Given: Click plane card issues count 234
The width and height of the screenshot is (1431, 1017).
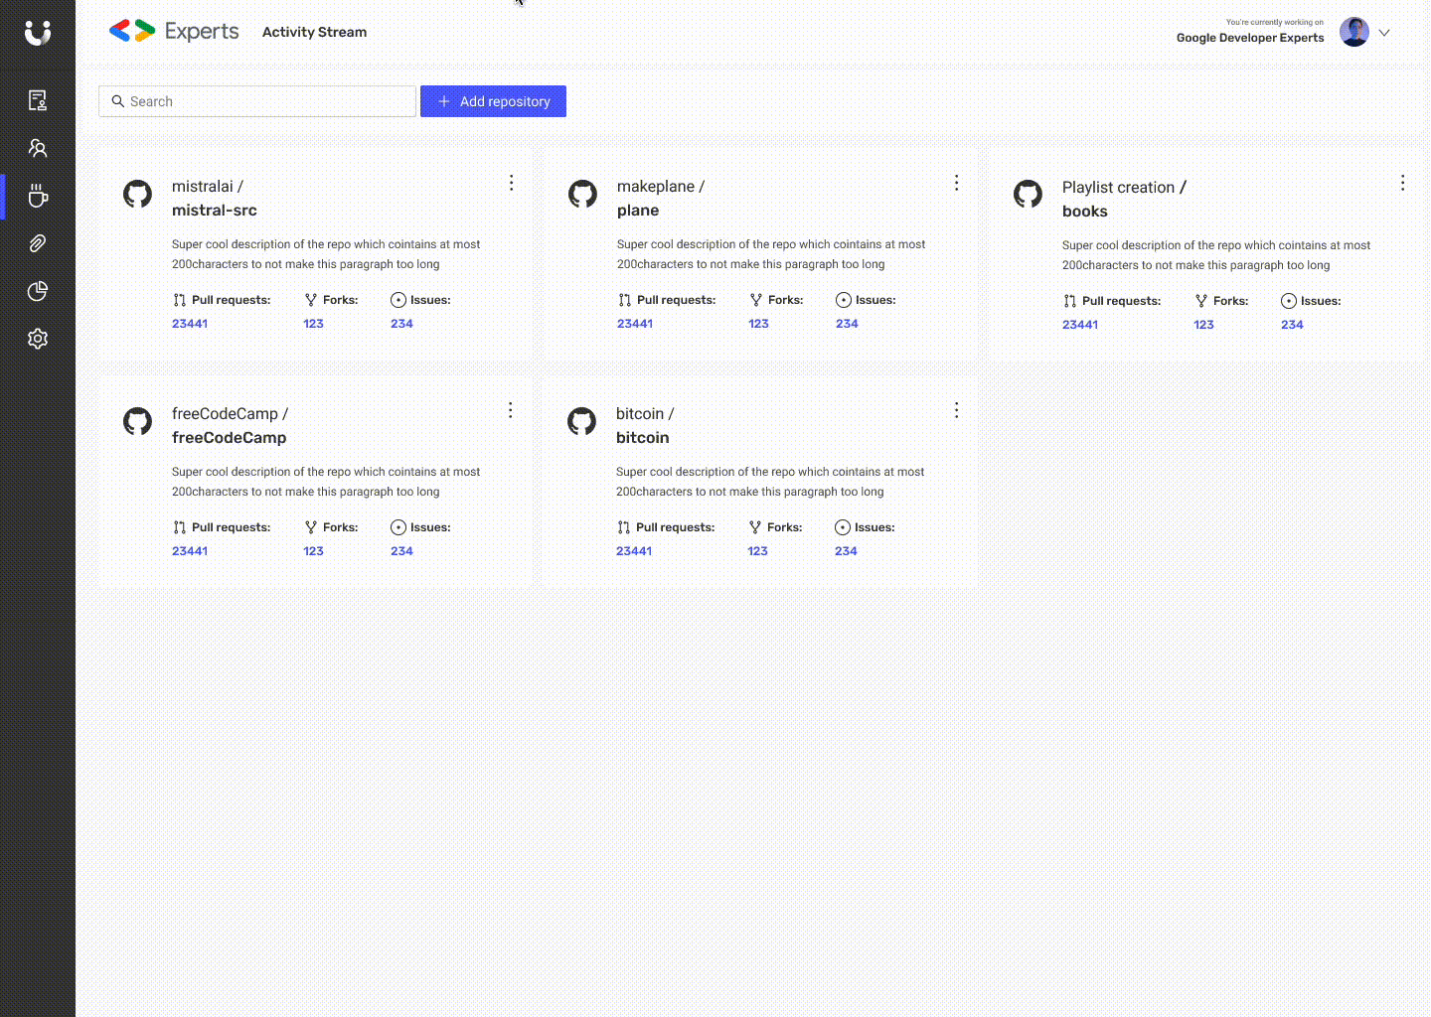Looking at the screenshot, I should [847, 324].
